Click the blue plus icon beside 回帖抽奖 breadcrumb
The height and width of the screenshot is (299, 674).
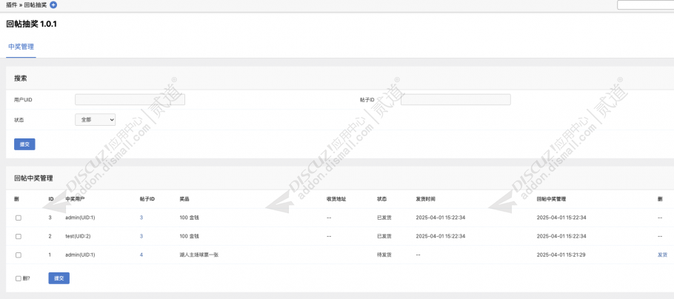click(x=53, y=5)
